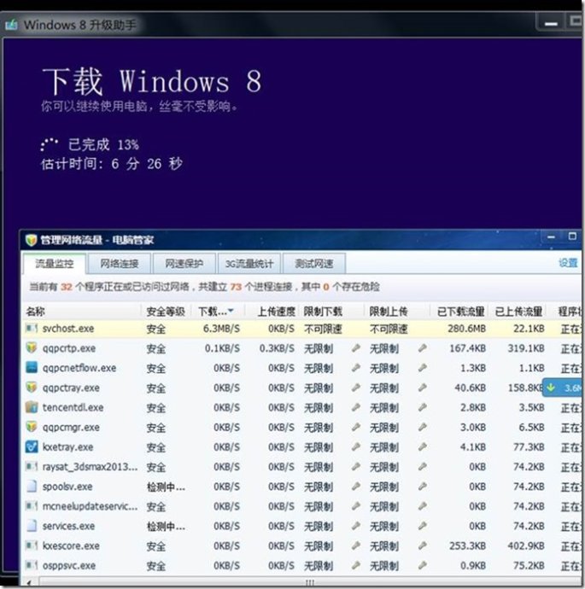Edit download limit wrench for qqpcnetflow.exe
This screenshot has width=585, height=589.
(356, 368)
